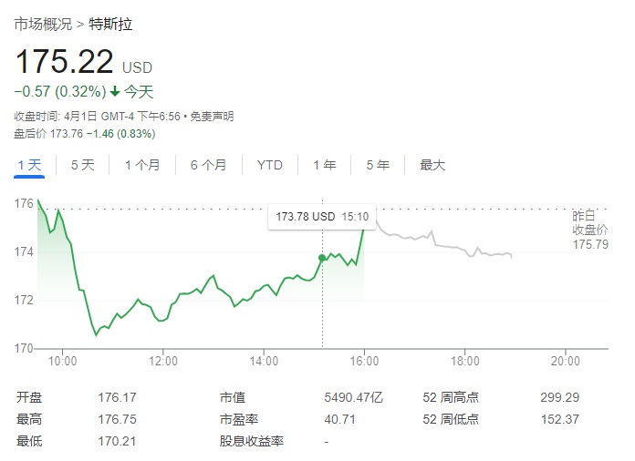Click the 52 周高点 value 299.29

pyautogui.click(x=558, y=398)
